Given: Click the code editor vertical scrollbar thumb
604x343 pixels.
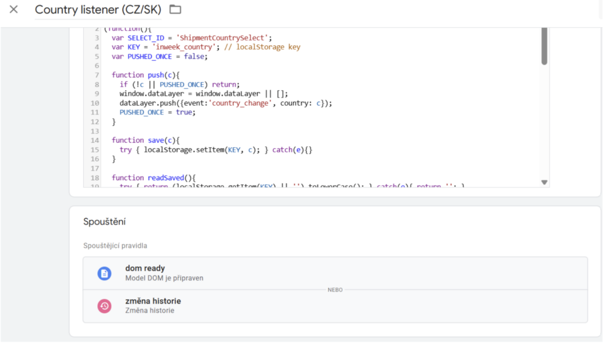Looking at the screenshot, I should coord(544,46).
